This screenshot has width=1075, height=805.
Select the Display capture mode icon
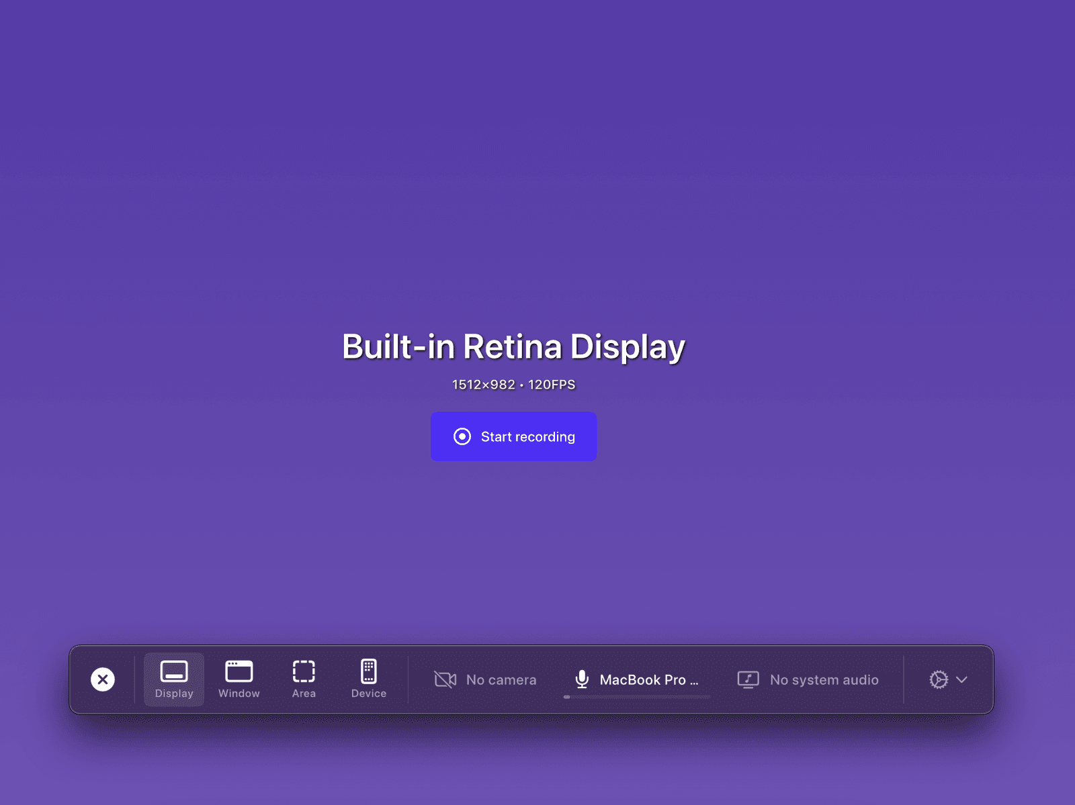coord(174,671)
